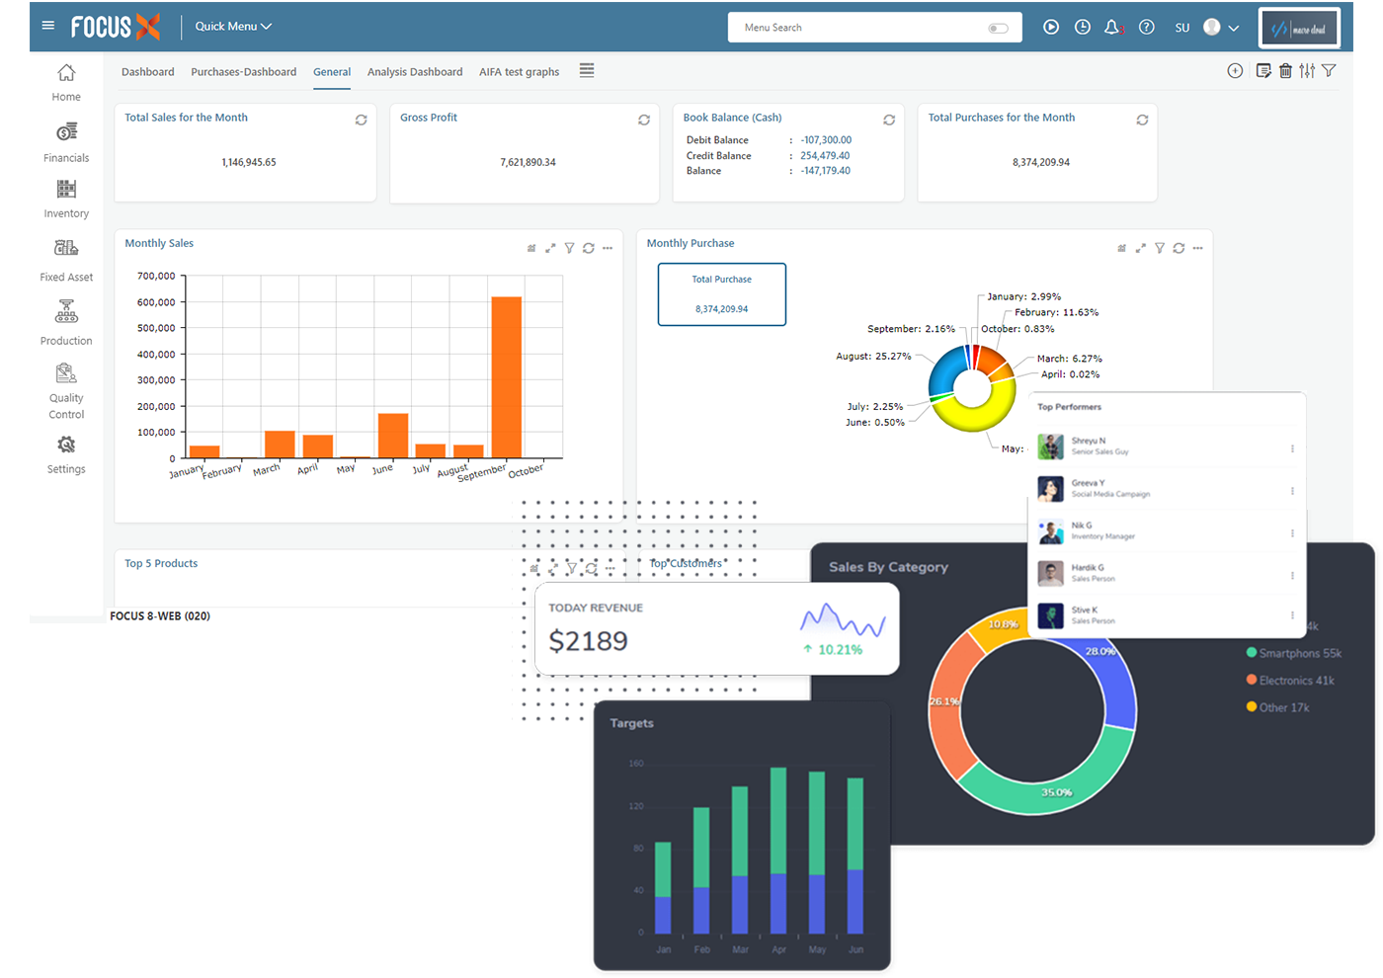Open the user profile dropdown arrow
The image size is (1383, 978).
tap(1234, 28)
